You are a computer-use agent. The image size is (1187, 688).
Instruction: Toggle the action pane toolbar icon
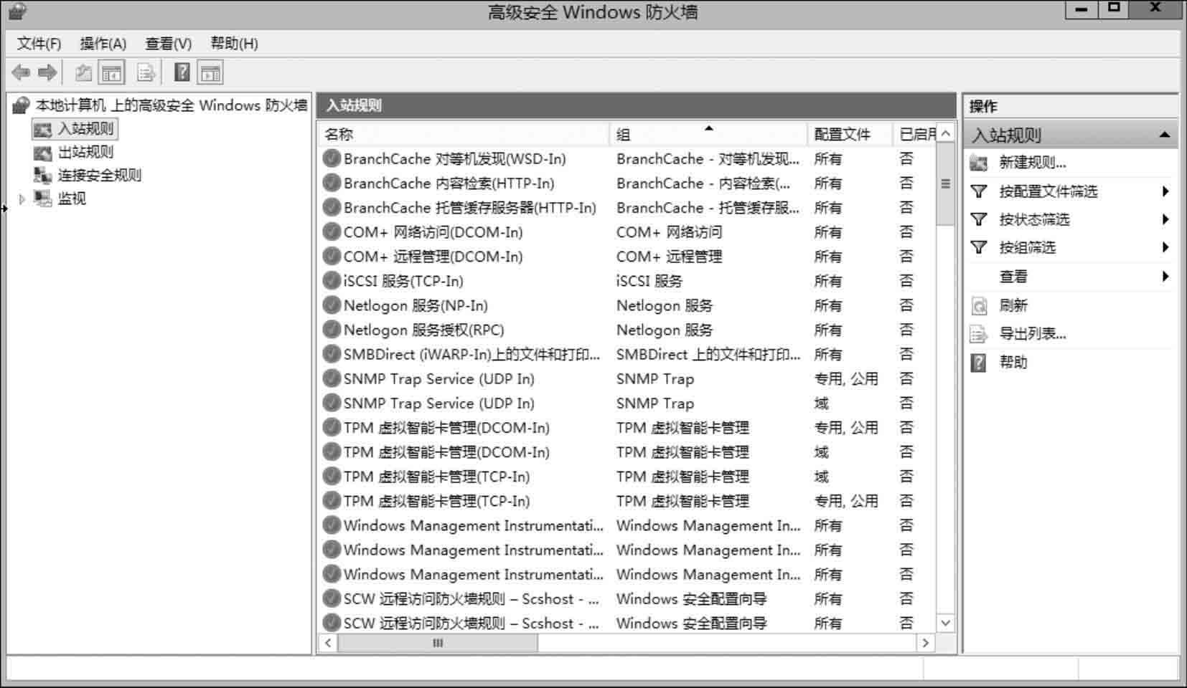pos(210,72)
